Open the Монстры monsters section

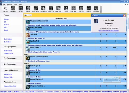pyautogui.click(x=58, y=9)
